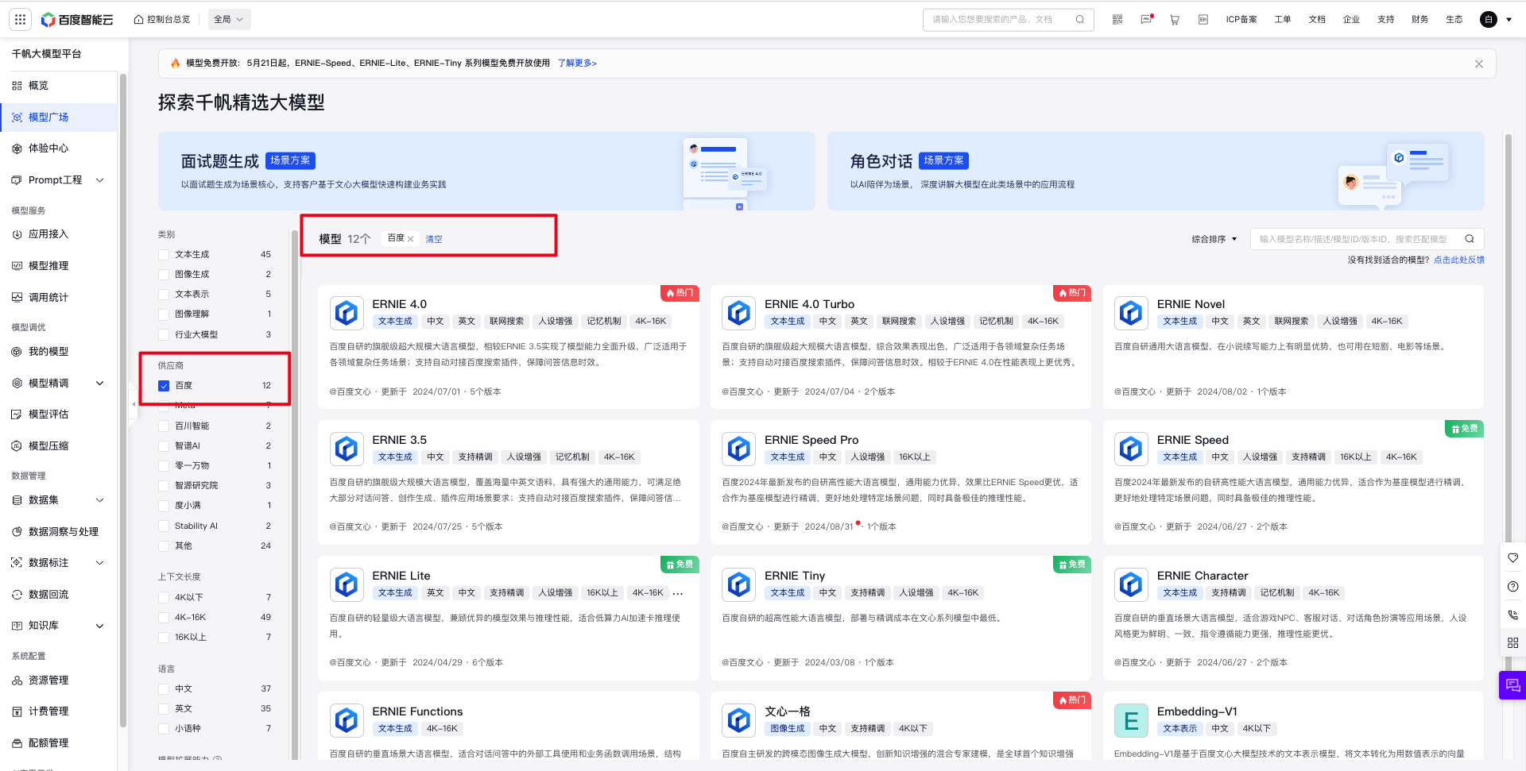Check the 图像生成 category checkbox

click(x=164, y=275)
